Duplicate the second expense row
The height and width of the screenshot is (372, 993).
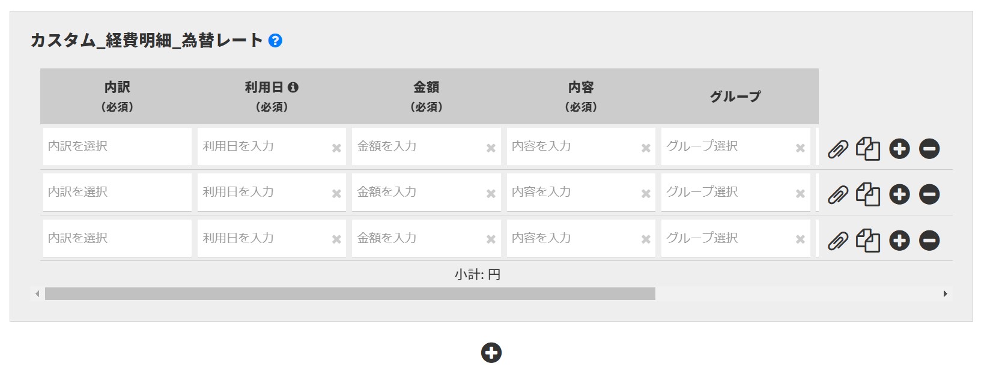click(x=867, y=194)
